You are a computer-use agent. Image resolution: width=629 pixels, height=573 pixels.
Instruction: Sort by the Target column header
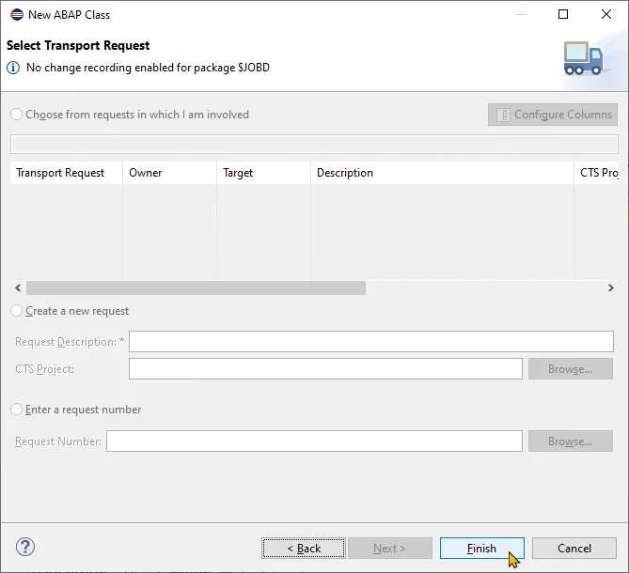click(263, 173)
